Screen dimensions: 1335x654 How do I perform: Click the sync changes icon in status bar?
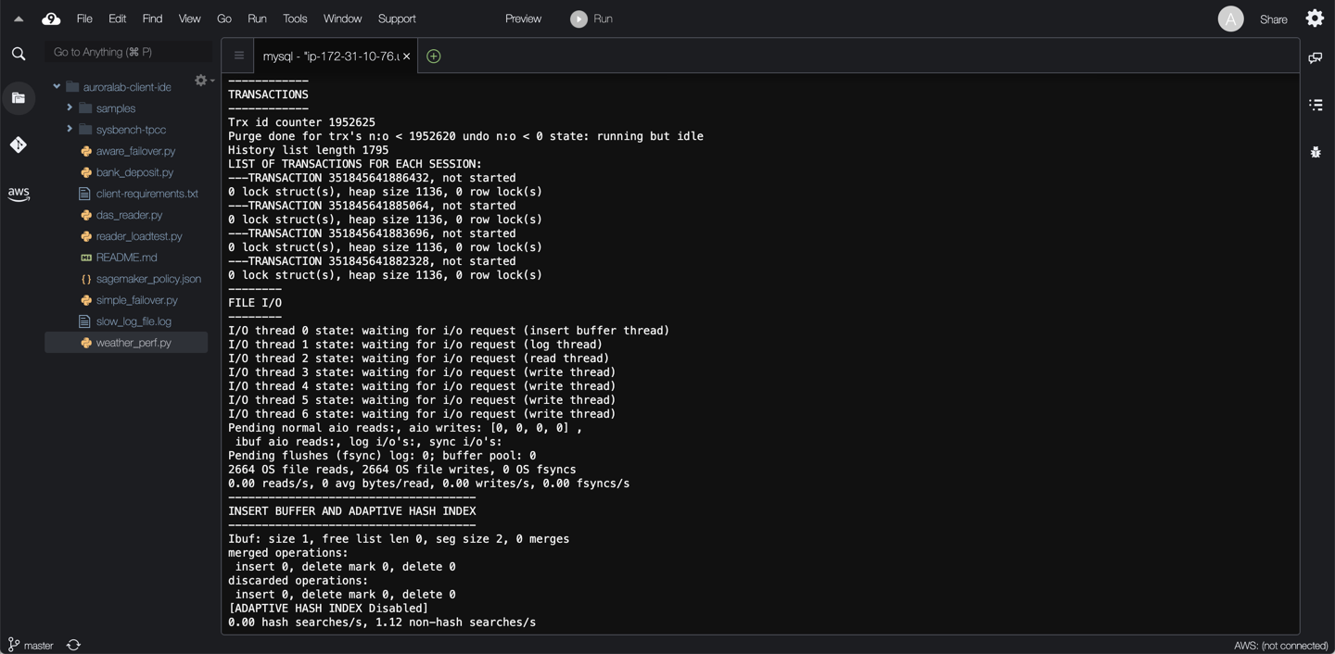[73, 645]
